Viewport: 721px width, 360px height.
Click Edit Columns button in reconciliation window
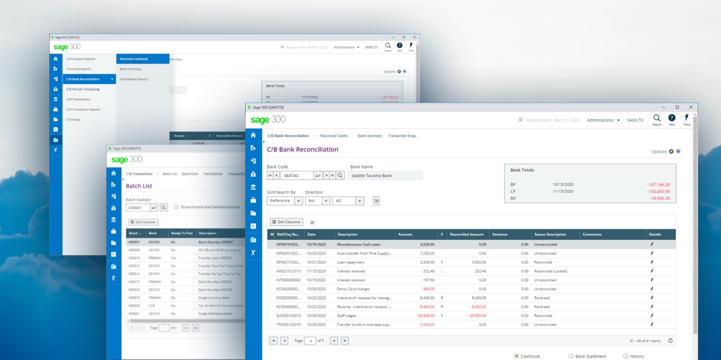point(287,222)
